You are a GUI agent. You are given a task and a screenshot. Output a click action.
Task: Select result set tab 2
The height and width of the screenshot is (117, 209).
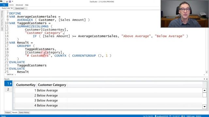point(8,89)
